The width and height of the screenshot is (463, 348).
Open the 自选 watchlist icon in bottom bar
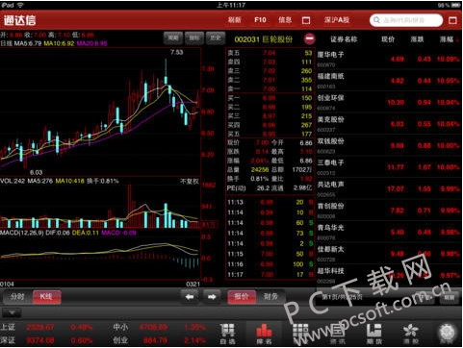click(227, 334)
